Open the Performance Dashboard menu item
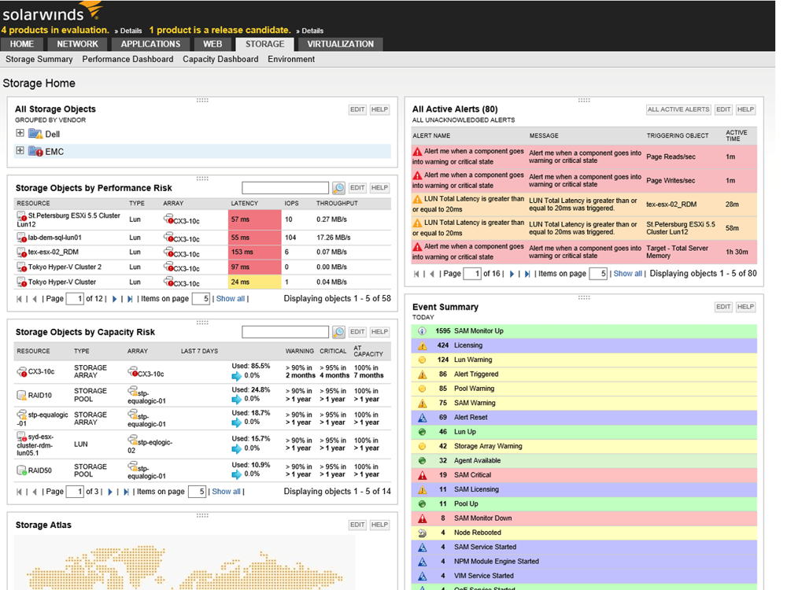 point(127,59)
